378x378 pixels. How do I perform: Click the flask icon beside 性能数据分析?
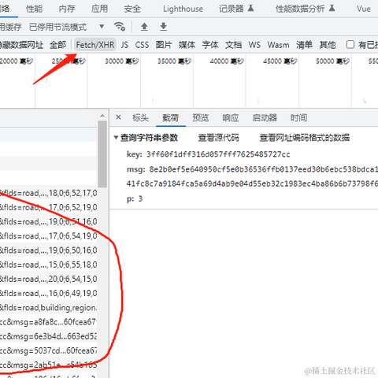(x=332, y=9)
